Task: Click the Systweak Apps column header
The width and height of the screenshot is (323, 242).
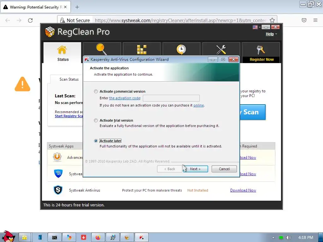Action: 61,146
